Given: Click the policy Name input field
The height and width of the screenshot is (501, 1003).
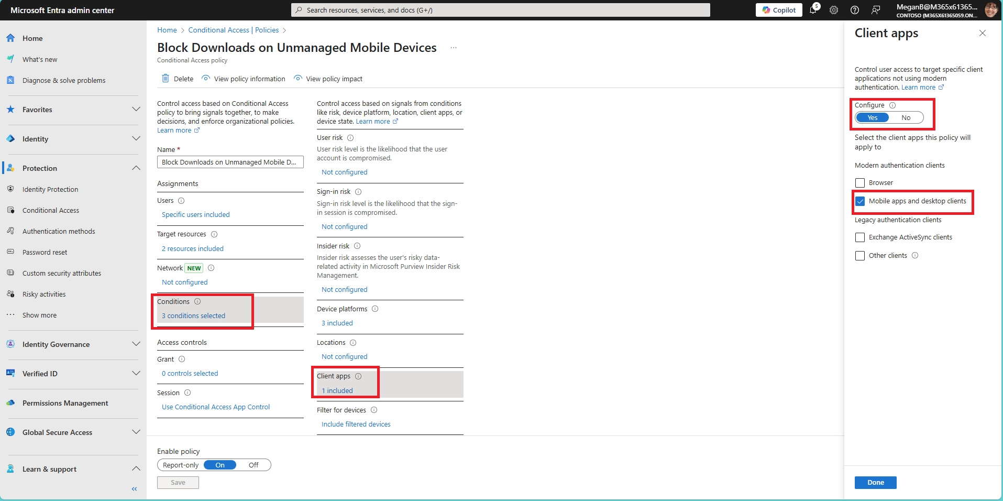Looking at the screenshot, I should 230,162.
